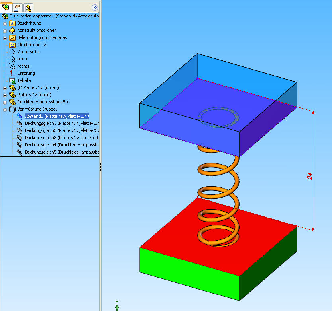Click the Deckungsgleich4 mate paperclip icon
This screenshot has width=332, height=311.
pyautogui.click(x=20, y=145)
